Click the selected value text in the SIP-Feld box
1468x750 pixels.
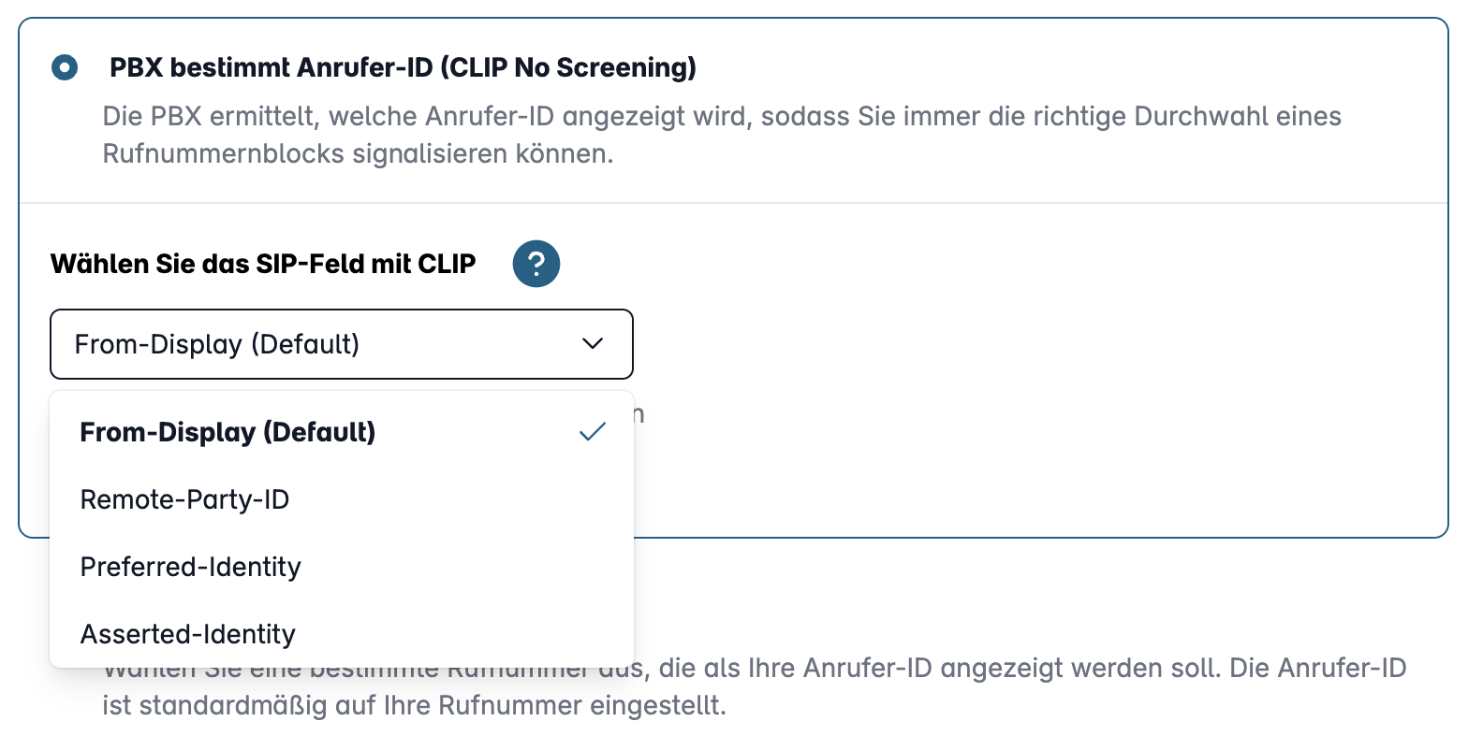(217, 344)
